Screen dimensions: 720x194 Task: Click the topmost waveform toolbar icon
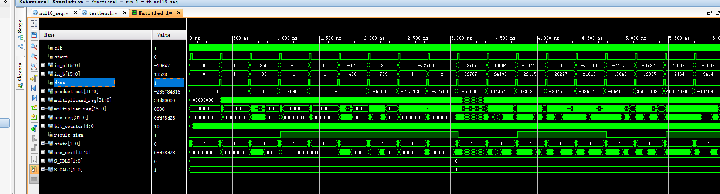[x=34, y=23]
